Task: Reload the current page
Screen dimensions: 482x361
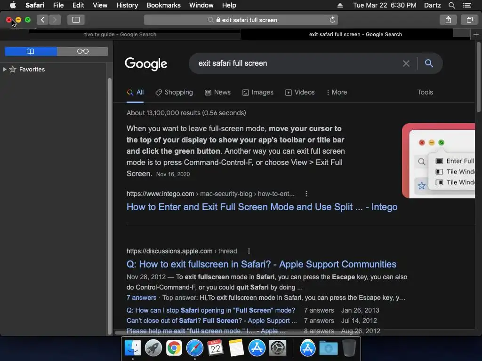Action: coord(332,20)
